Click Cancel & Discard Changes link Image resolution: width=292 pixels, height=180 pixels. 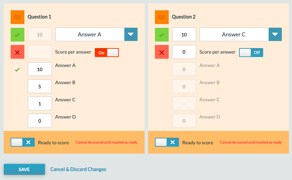point(78,169)
